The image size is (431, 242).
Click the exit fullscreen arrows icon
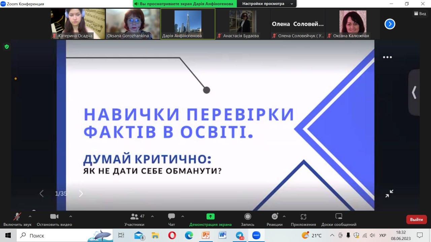(x=389, y=193)
